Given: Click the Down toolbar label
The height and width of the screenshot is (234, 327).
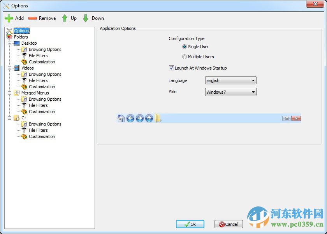Looking at the screenshot, I should point(98,18).
